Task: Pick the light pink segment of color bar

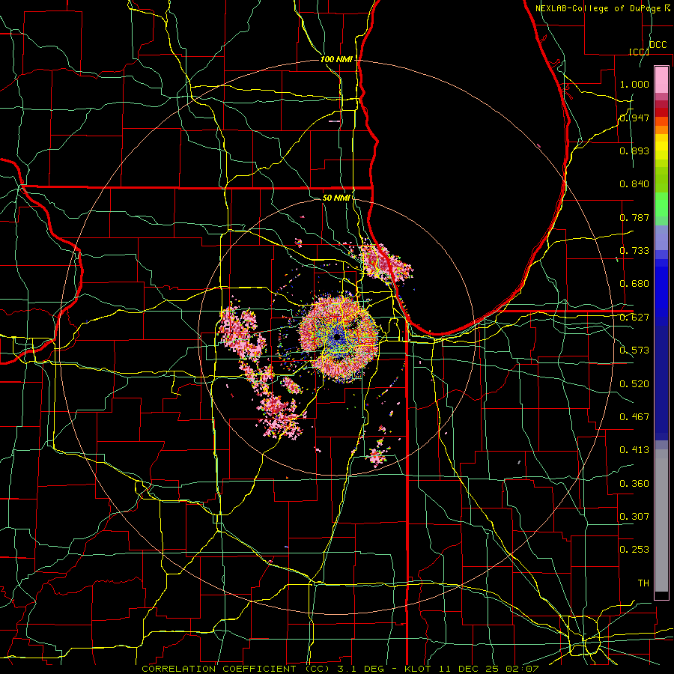Action: [661, 79]
